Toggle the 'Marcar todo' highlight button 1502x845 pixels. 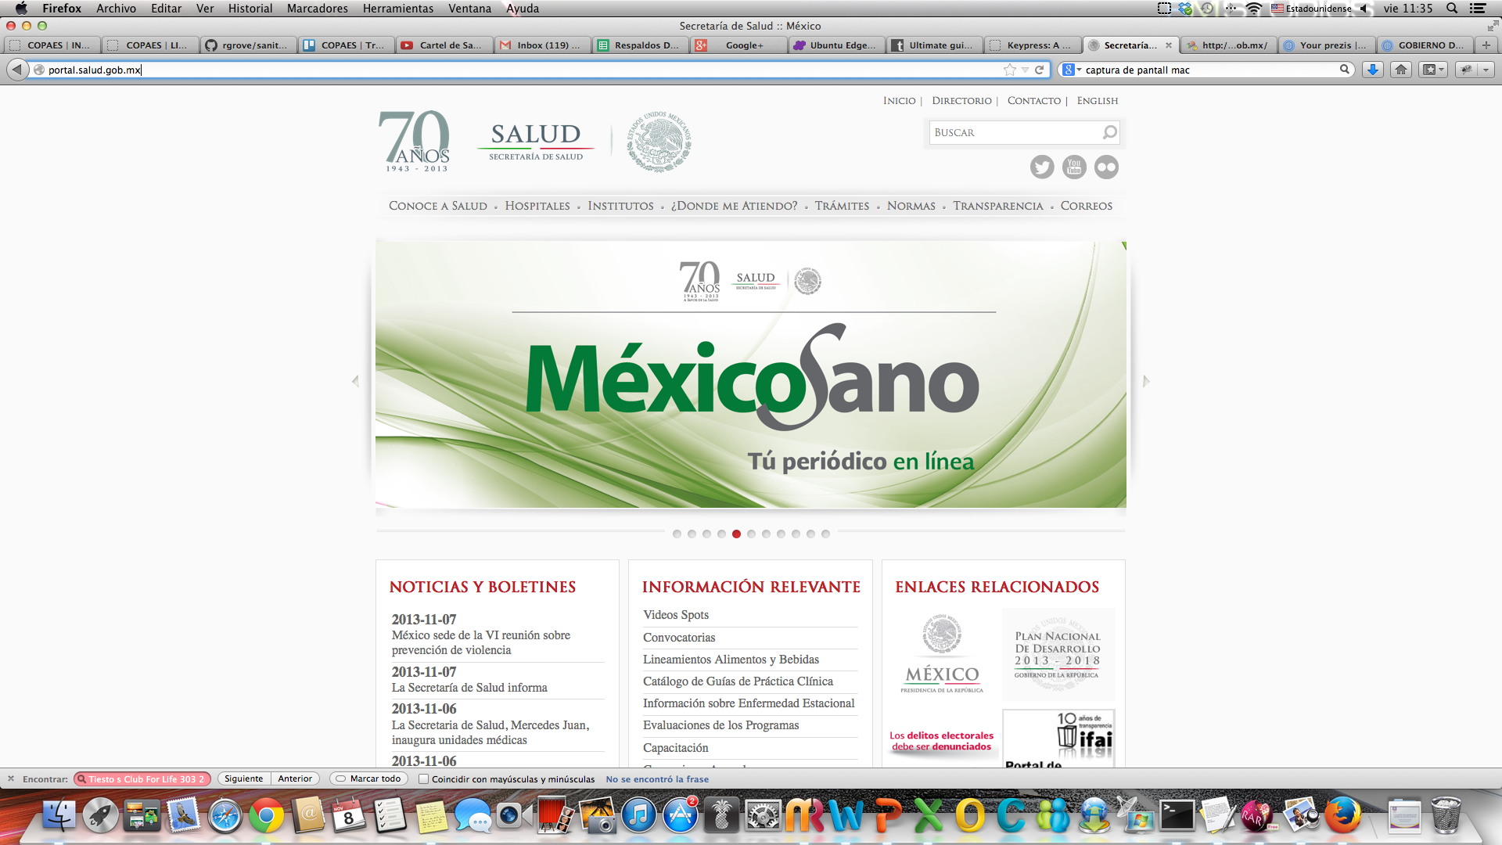(368, 778)
